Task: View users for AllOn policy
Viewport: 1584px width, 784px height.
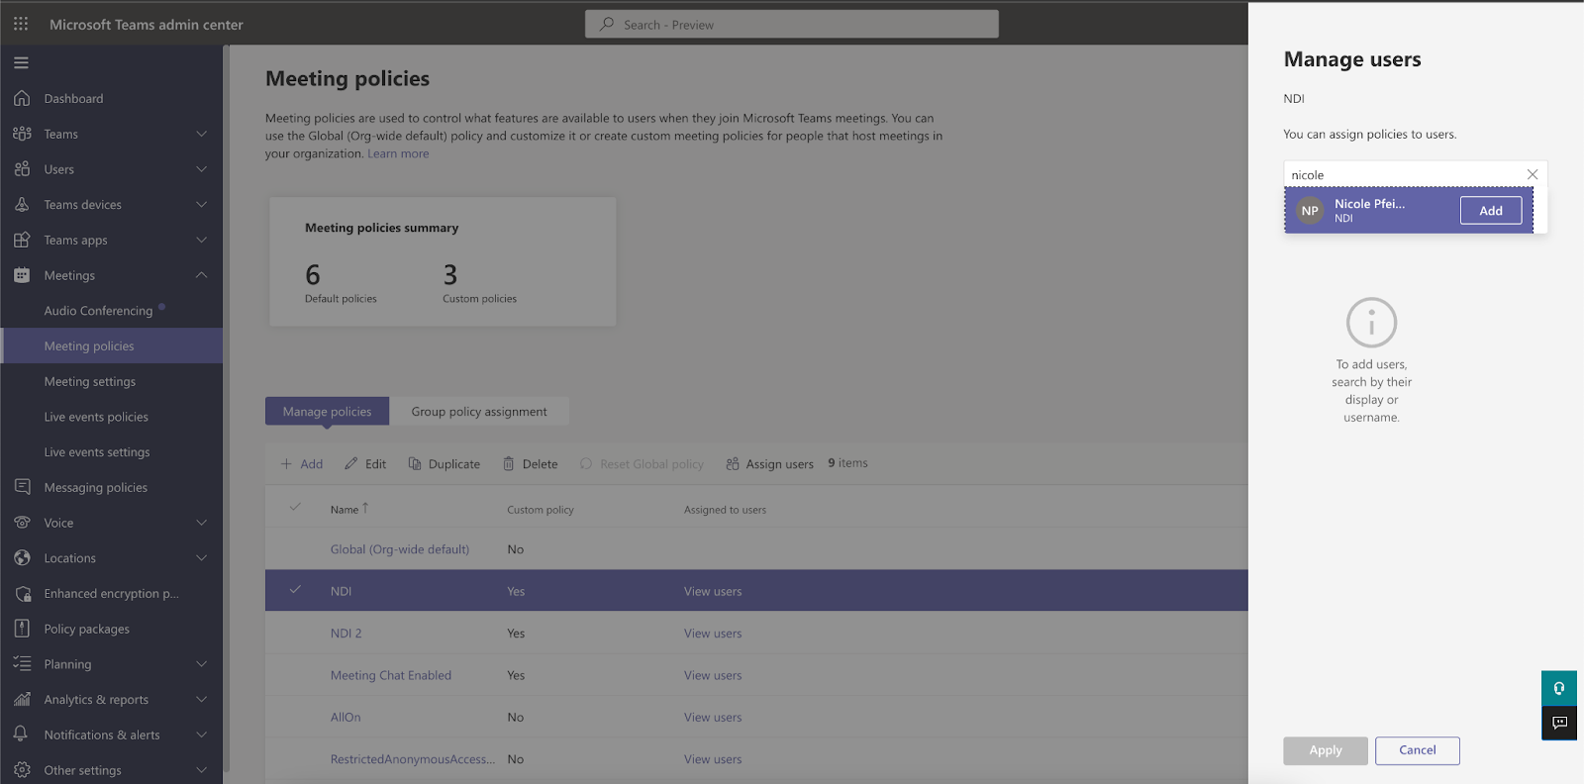Action: [713, 718]
